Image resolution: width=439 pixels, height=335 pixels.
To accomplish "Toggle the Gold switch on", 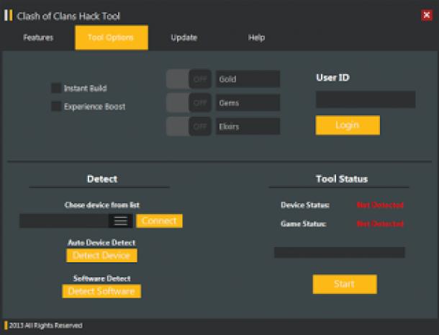I will pyautogui.click(x=189, y=79).
